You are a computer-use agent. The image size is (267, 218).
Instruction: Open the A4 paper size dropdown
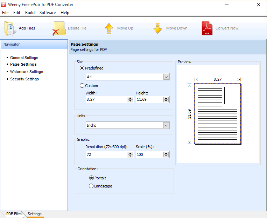point(166,77)
